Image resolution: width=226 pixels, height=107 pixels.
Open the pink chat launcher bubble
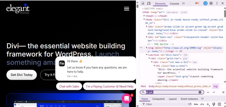tap(127, 99)
